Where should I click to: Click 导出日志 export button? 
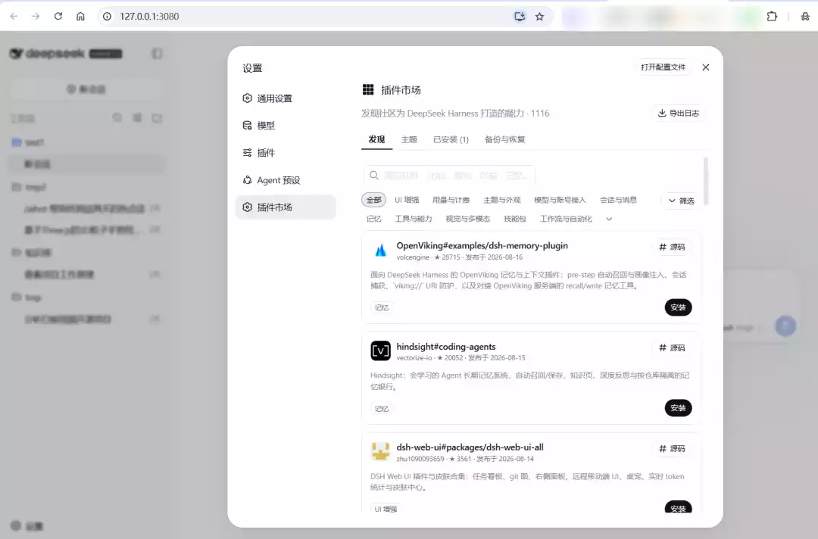tap(678, 113)
